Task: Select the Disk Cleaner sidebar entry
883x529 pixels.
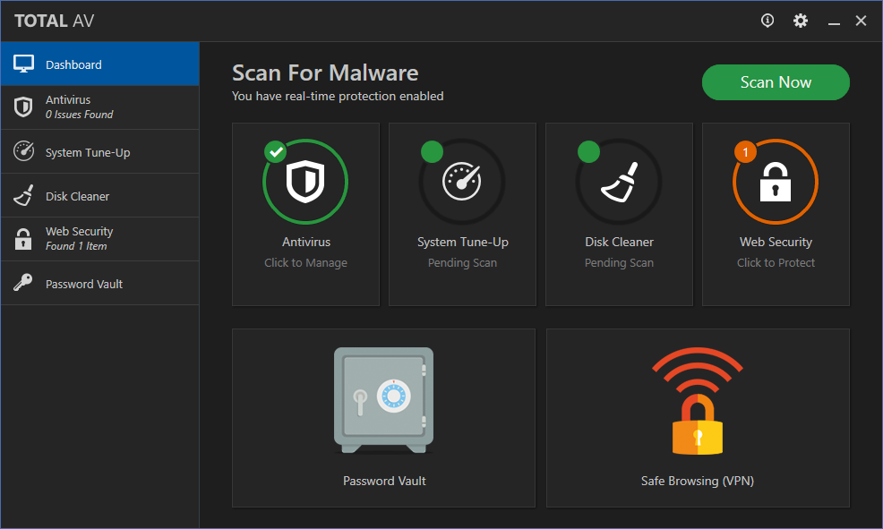Action: [x=78, y=195]
